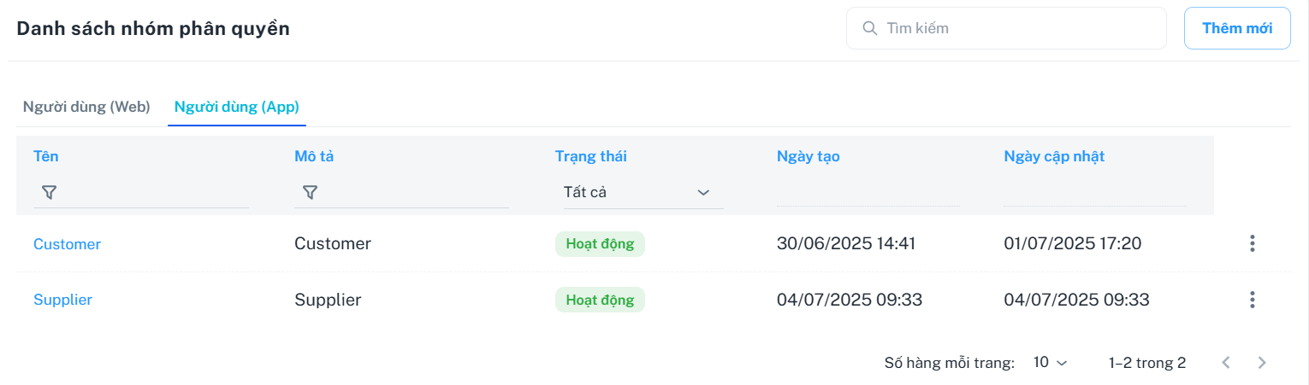Open the Customer group link
The image size is (1309, 385).
(x=67, y=244)
